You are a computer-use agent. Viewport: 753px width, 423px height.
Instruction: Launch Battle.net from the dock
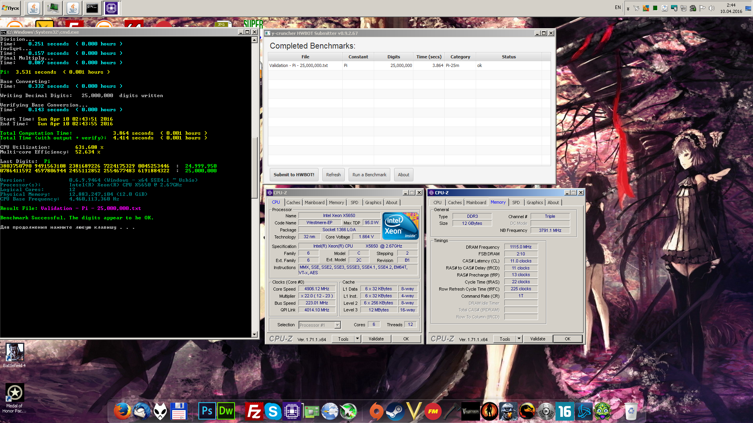click(584, 411)
